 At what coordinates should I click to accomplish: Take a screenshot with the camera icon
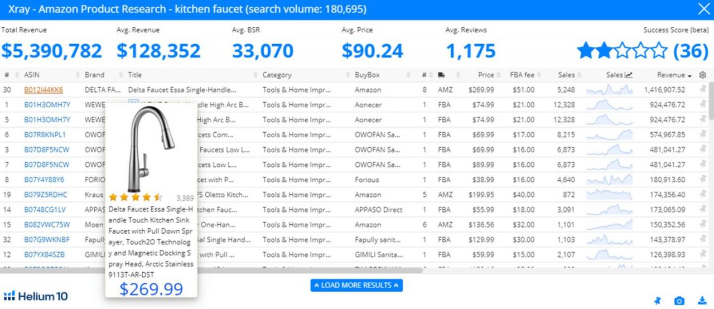click(679, 301)
